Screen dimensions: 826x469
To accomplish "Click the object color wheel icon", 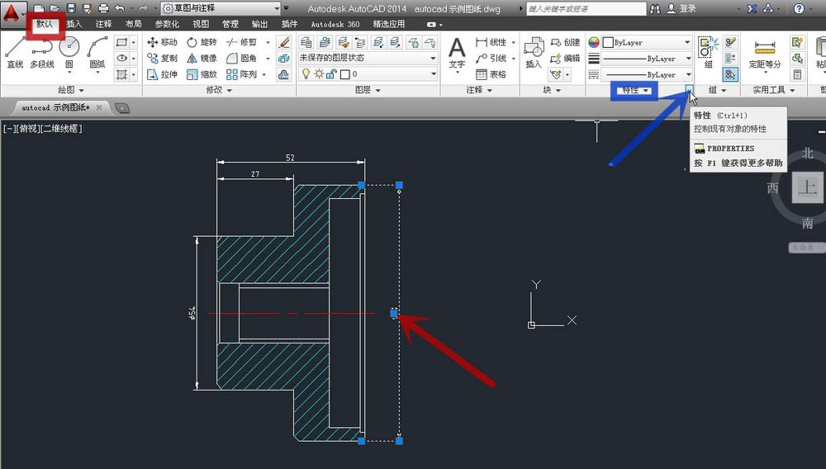I will (594, 42).
